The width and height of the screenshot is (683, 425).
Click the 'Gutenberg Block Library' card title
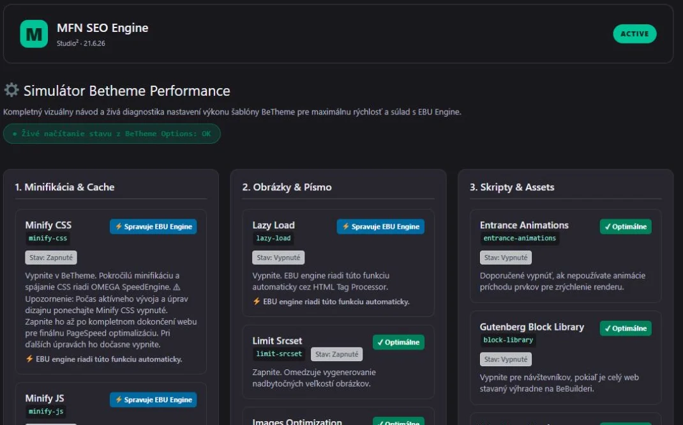tap(532, 327)
